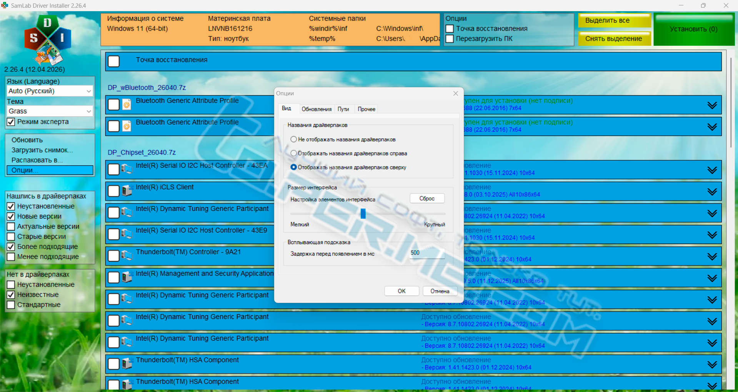The image size is (738, 392).
Task: Click the Сброс button
Action: pos(427,198)
